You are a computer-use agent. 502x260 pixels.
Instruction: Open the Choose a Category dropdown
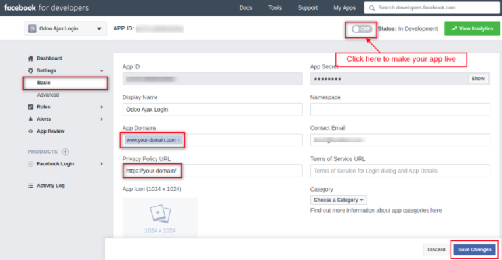339,200
